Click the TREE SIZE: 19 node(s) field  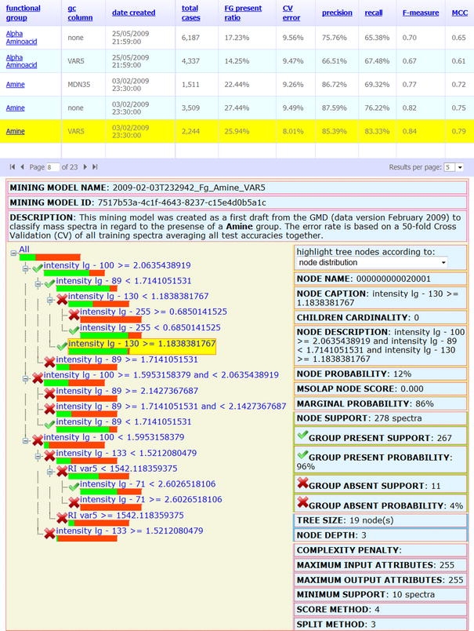click(381, 520)
